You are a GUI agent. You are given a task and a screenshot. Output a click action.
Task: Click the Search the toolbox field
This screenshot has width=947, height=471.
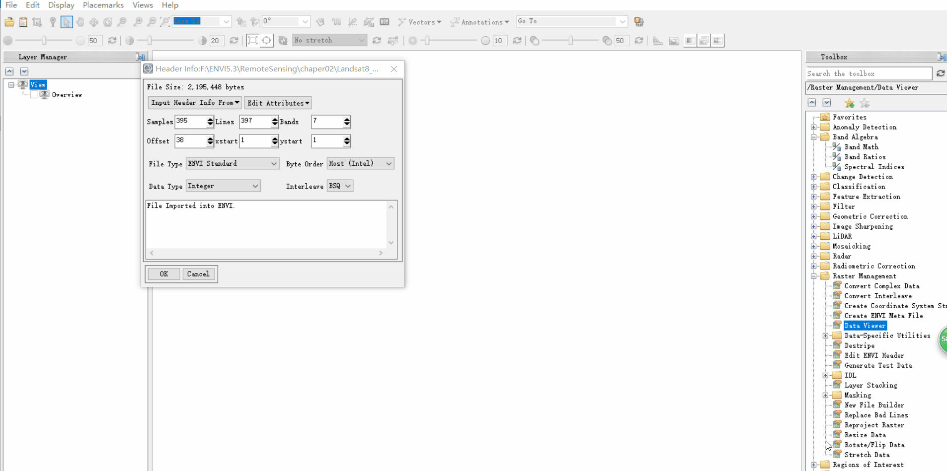(x=868, y=73)
